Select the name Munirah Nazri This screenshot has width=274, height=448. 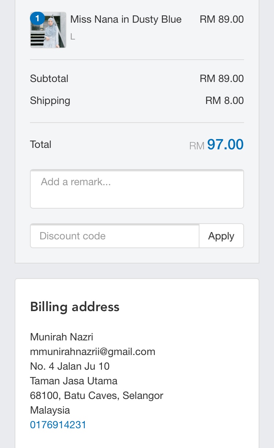(61, 337)
